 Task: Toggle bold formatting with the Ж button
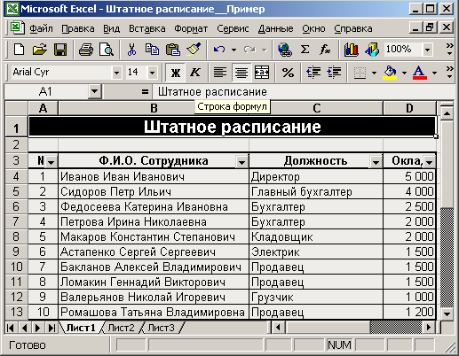(176, 72)
